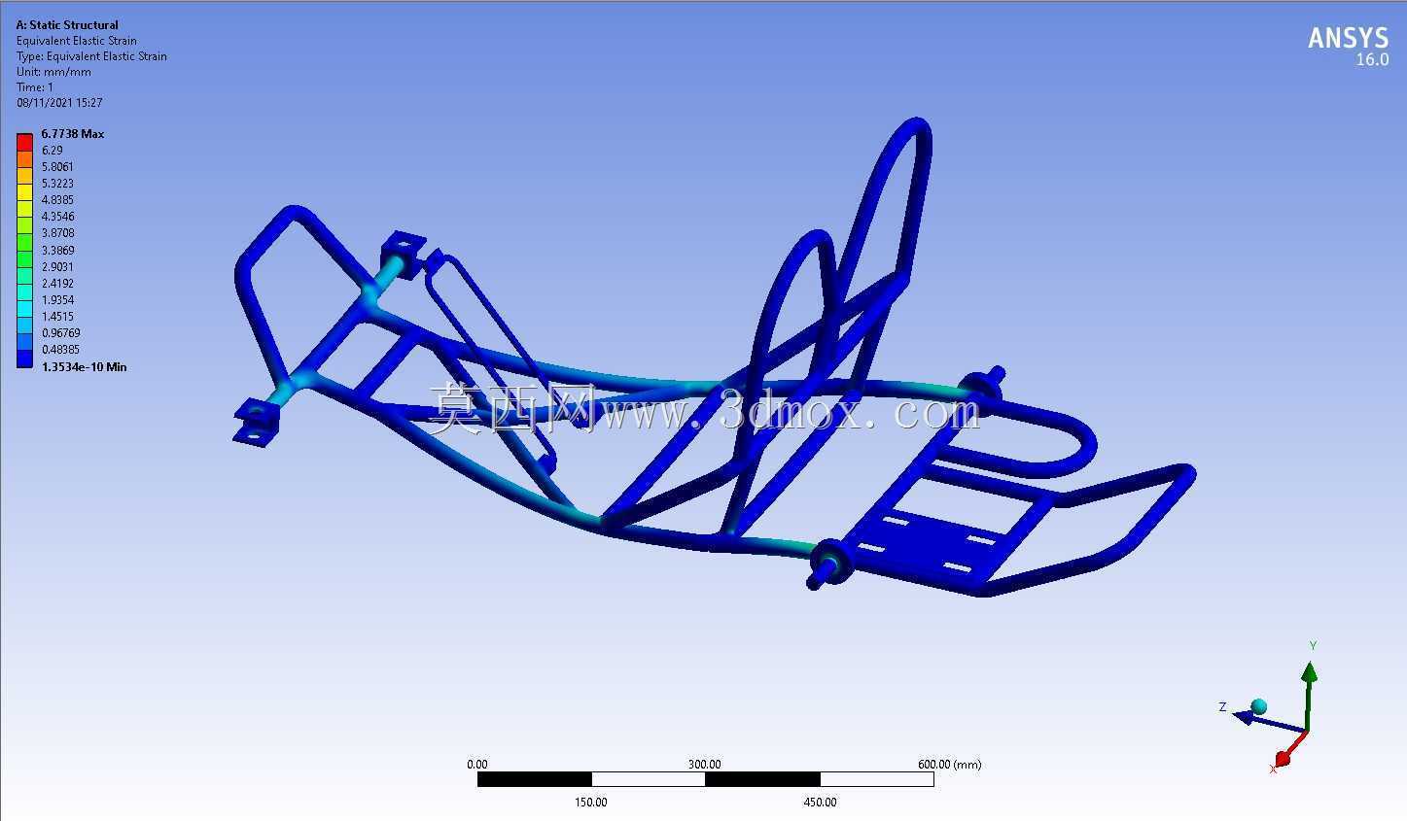Click the '1.4515' legend value
The height and width of the screenshot is (821, 1407).
pyautogui.click(x=57, y=317)
